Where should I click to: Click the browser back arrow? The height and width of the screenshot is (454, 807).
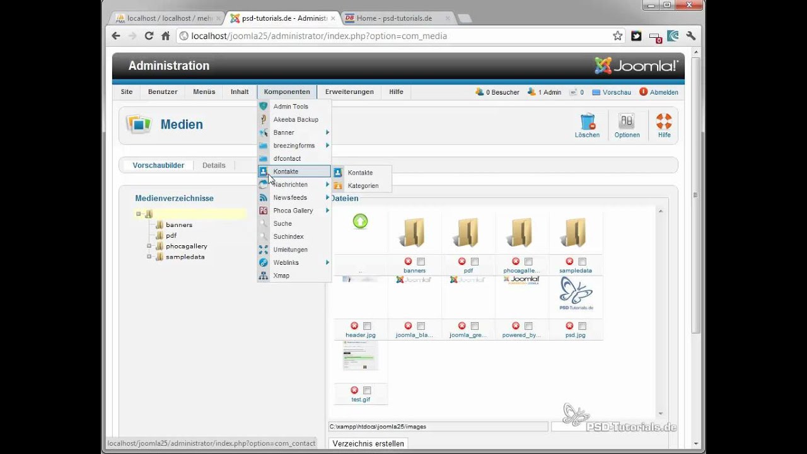pos(116,36)
